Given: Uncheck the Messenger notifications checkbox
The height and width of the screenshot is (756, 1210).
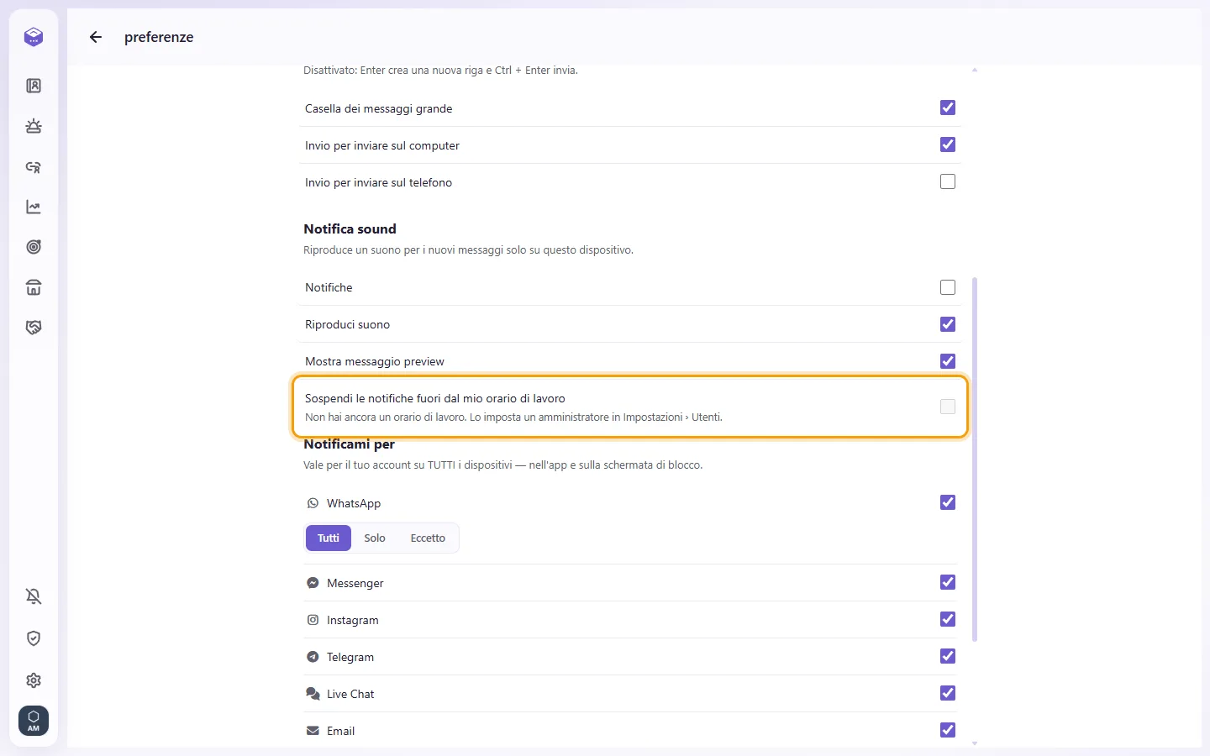Looking at the screenshot, I should (948, 582).
